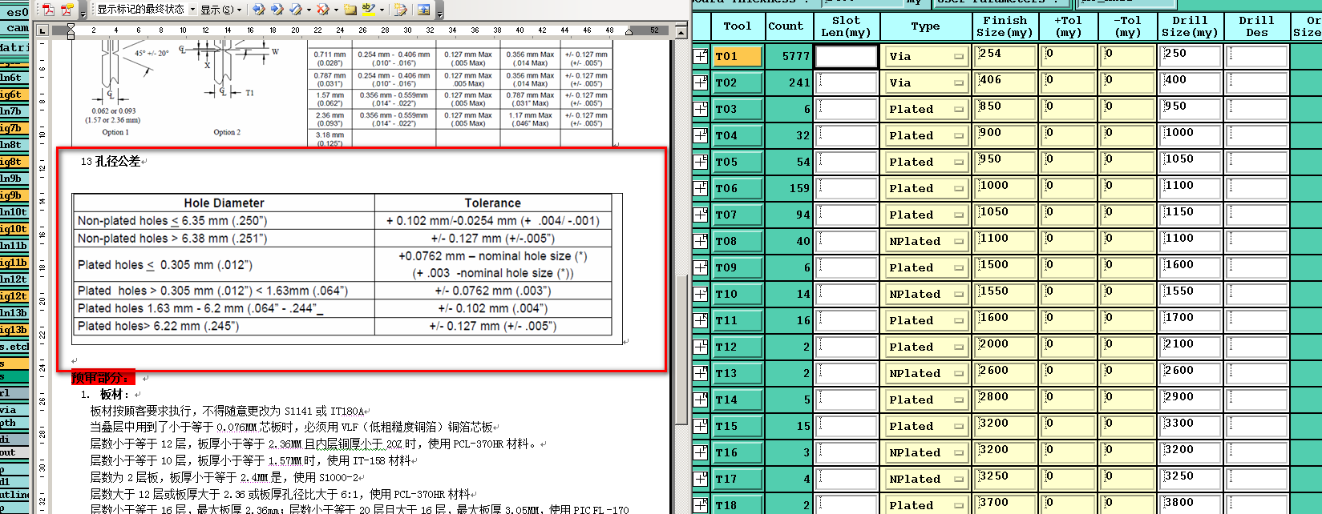Click the Word document scroll-up arrow
This screenshot has width=1322, height=514.
point(681,32)
